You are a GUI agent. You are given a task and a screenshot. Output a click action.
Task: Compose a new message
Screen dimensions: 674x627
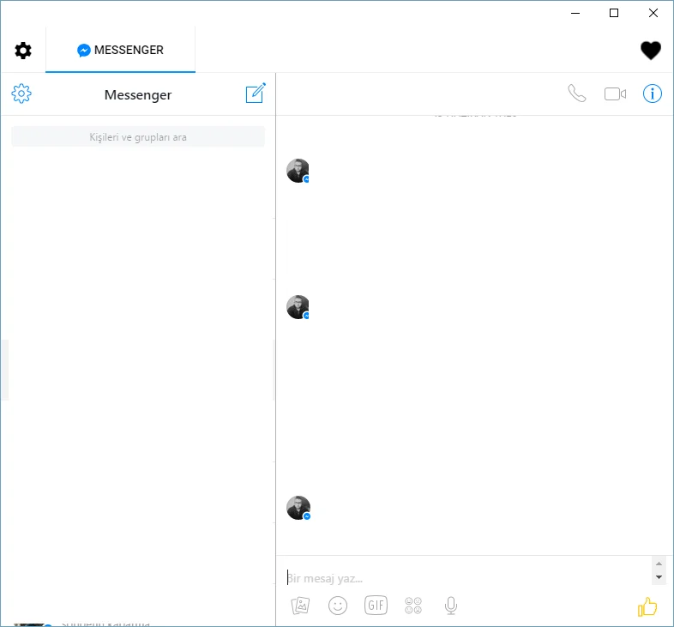click(256, 93)
